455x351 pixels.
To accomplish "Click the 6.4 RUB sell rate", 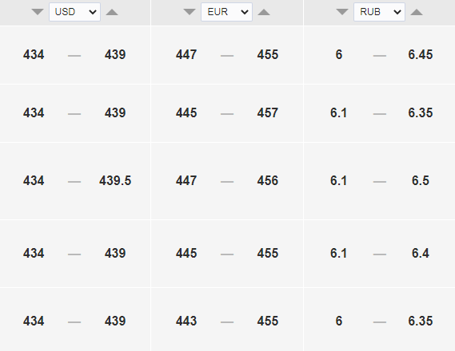I will 421,254.
